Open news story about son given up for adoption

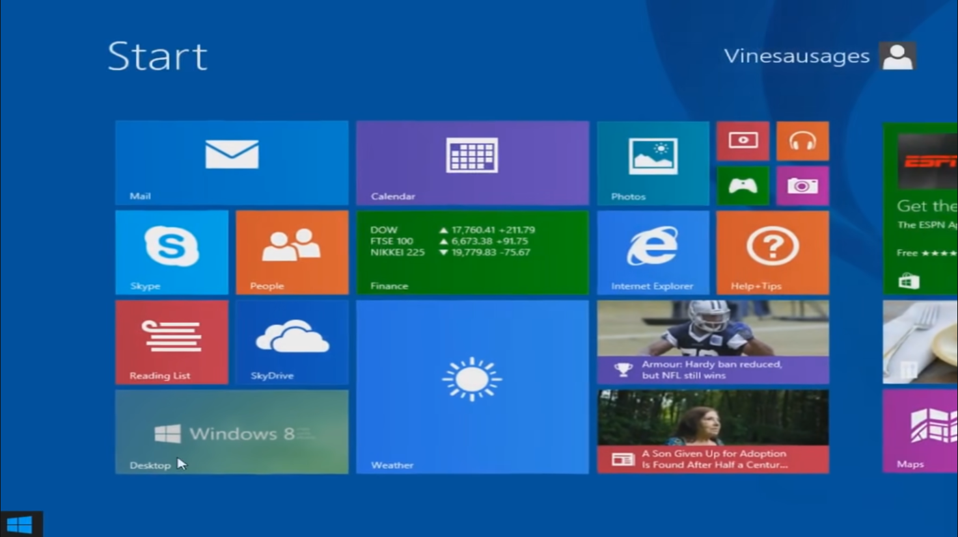(713, 432)
